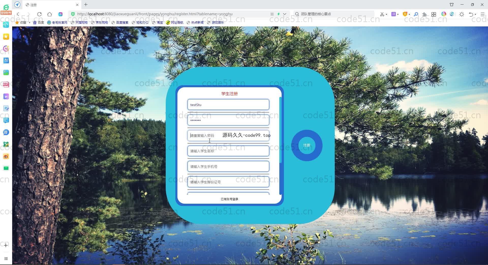Click the AI assistant icon beside the home button
The image size is (488, 265).
(60, 14)
